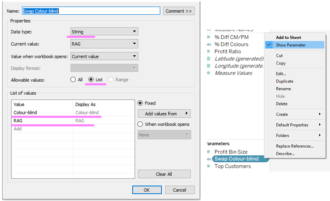This screenshot has height=201, width=330.
Task: Click the number icon beside Profit Bin Size
Action: 209,152
